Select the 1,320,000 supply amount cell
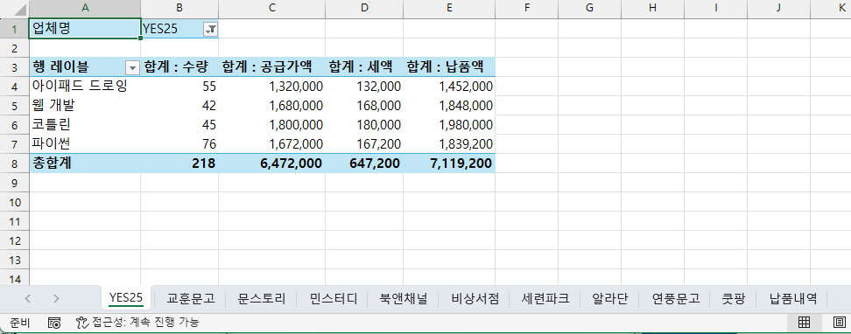The height and width of the screenshot is (334, 851). click(x=272, y=87)
